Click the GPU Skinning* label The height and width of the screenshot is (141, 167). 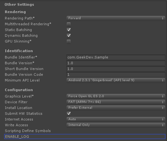pyautogui.click(x=18, y=41)
